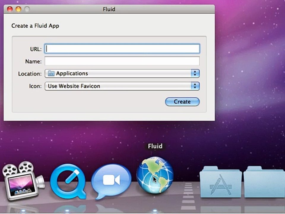Click into the URL text field
285x214 pixels.
tap(122, 48)
